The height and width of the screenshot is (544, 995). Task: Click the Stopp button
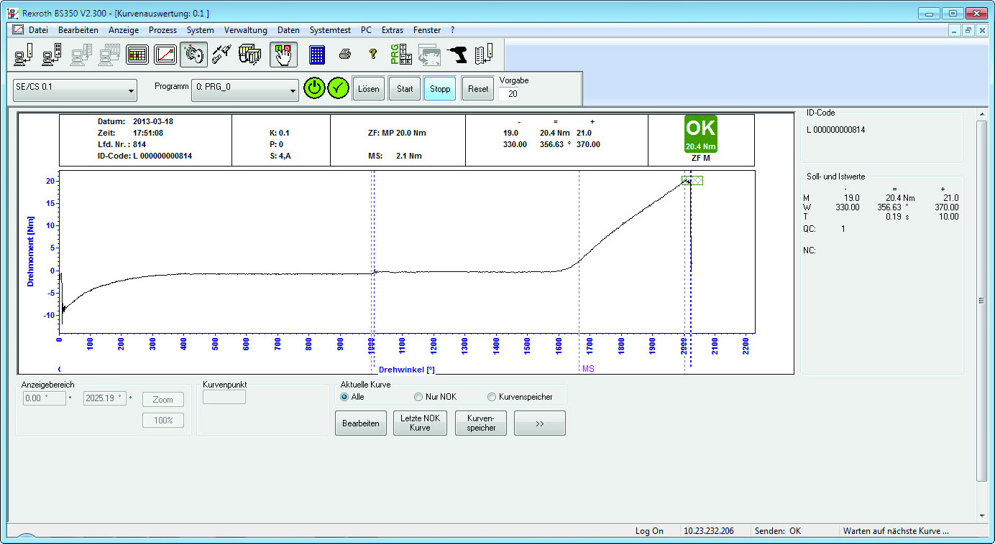440,89
